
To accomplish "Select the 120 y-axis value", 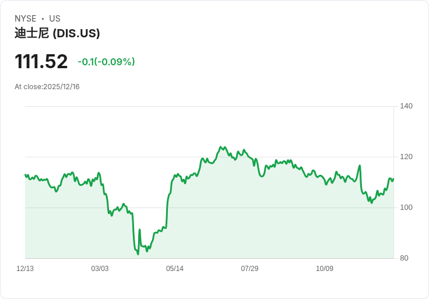I will (x=406, y=157).
